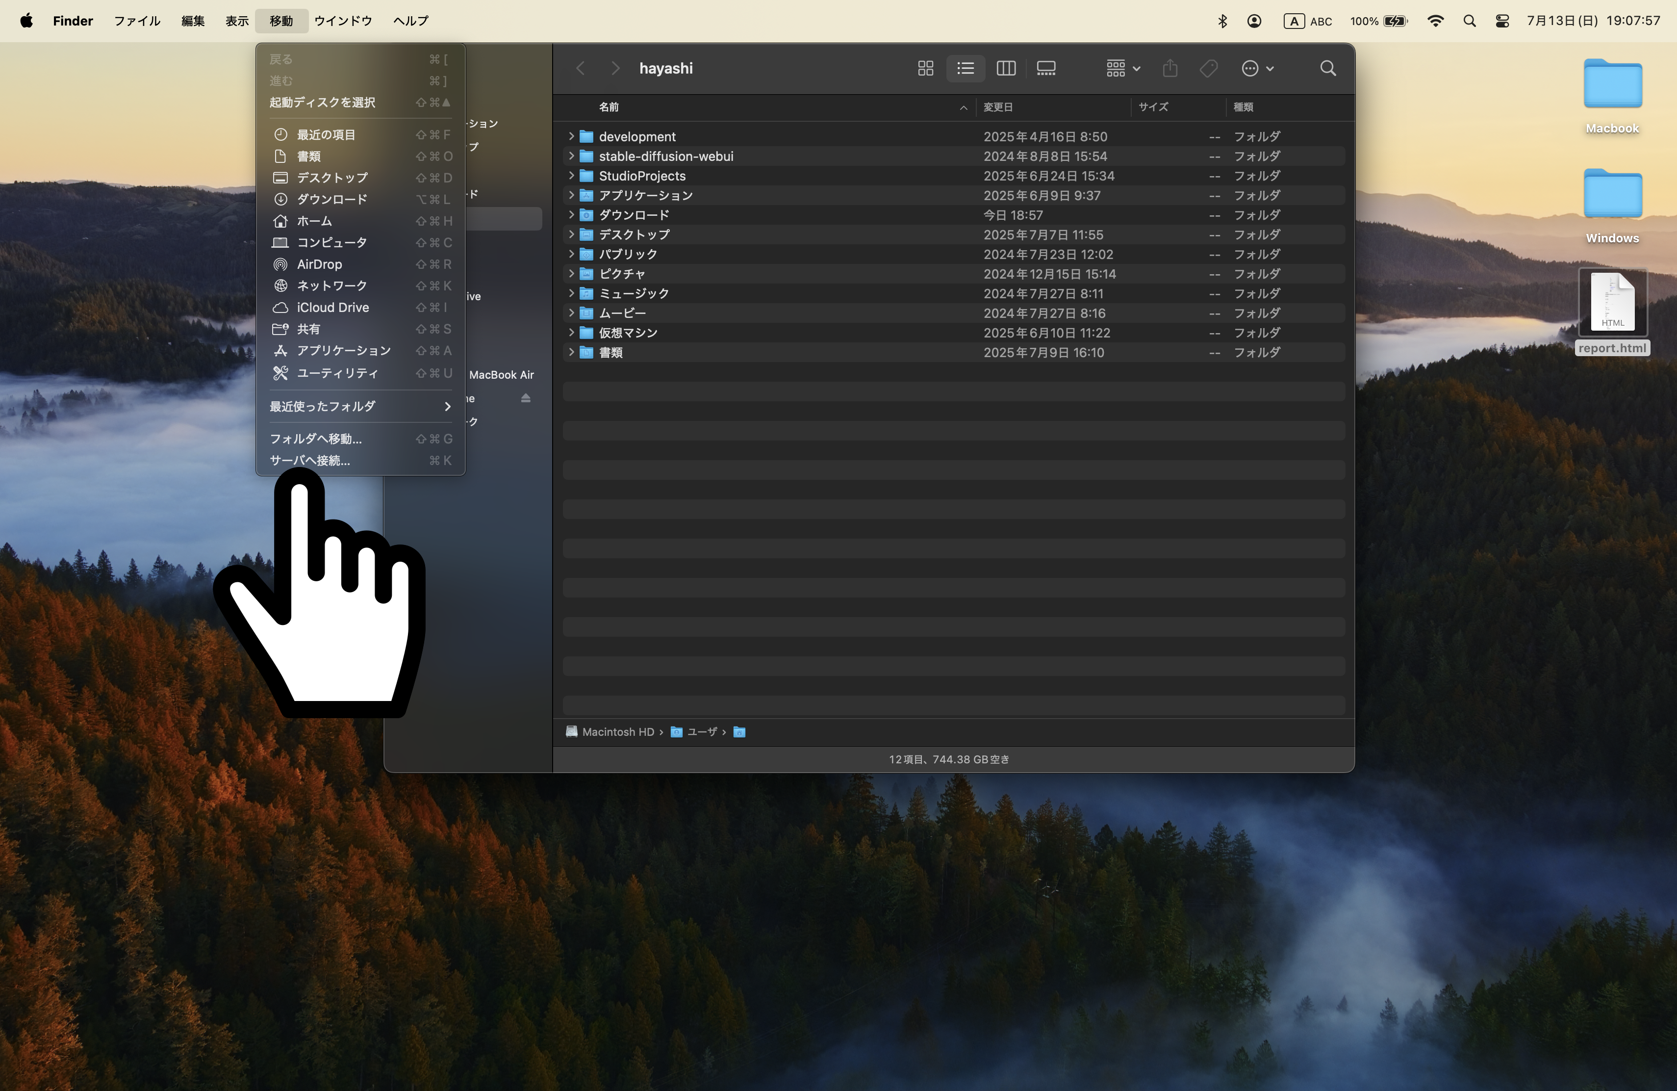This screenshot has height=1091, width=1677.
Task: Eject the mounted volume in sidebar
Action: pyautogui.click(x=526, y=398)
